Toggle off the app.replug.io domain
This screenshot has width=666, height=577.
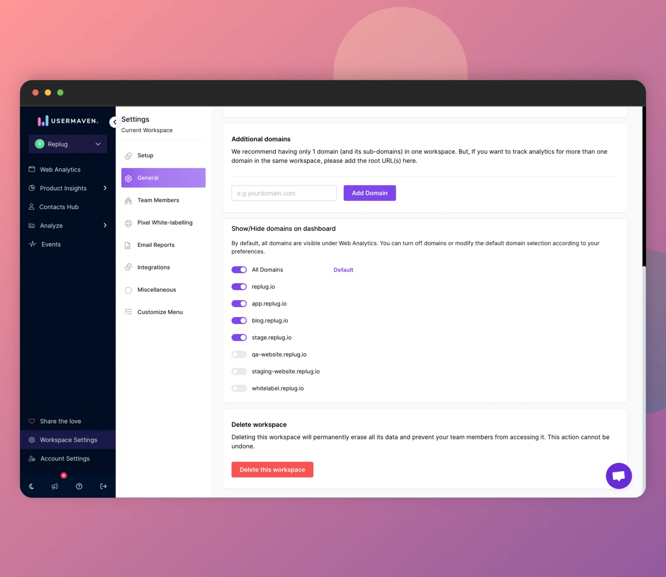(239, 303)
